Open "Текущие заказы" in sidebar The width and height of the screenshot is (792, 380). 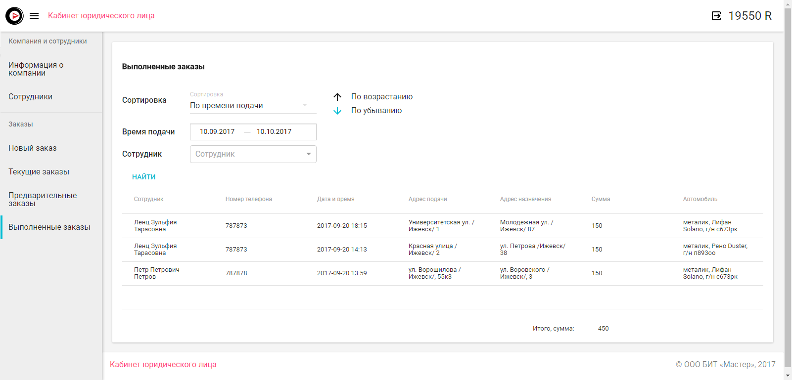(x=39, y=172)
